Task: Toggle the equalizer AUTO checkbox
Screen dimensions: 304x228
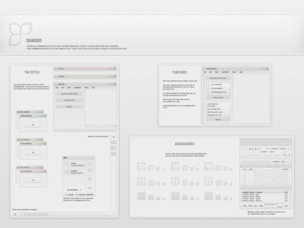Action: point(248,169)
